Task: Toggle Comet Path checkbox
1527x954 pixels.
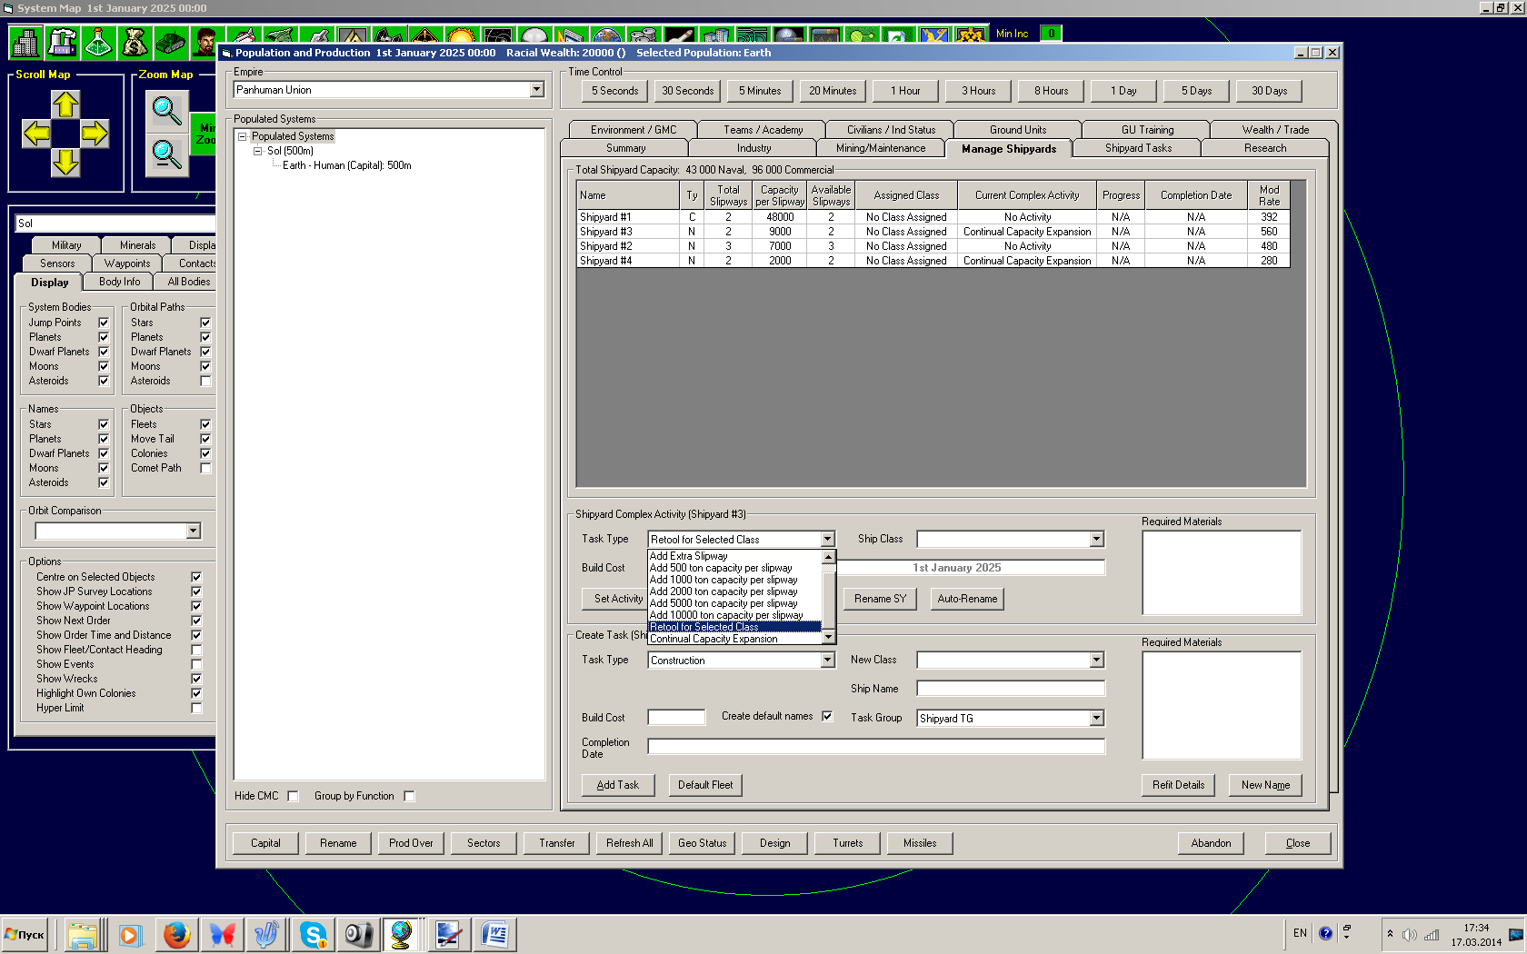Action: pos(205,468)
